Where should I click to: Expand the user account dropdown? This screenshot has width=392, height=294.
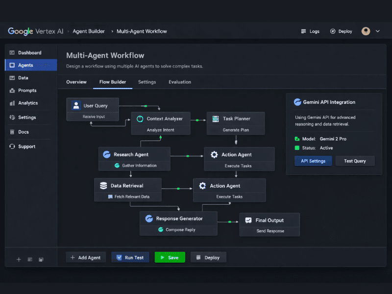click(378, 31)
